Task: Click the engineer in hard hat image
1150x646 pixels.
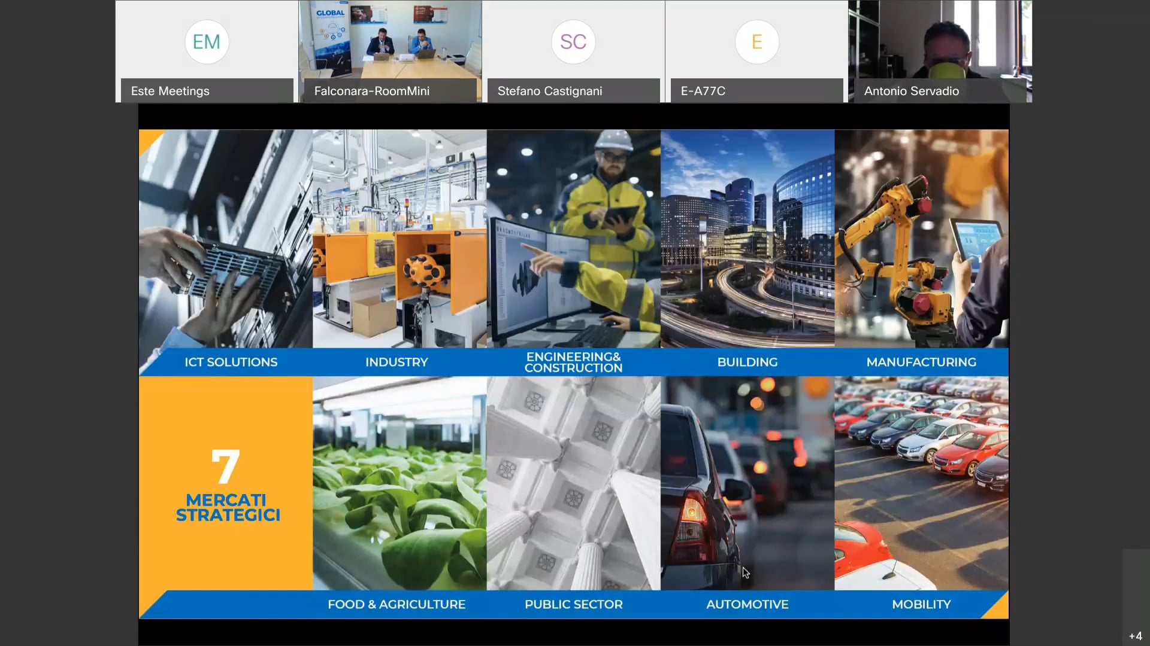Action: [574, 239]
